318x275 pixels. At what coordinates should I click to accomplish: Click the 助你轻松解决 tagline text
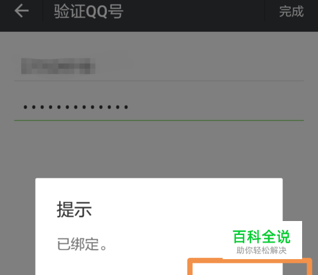261,250
